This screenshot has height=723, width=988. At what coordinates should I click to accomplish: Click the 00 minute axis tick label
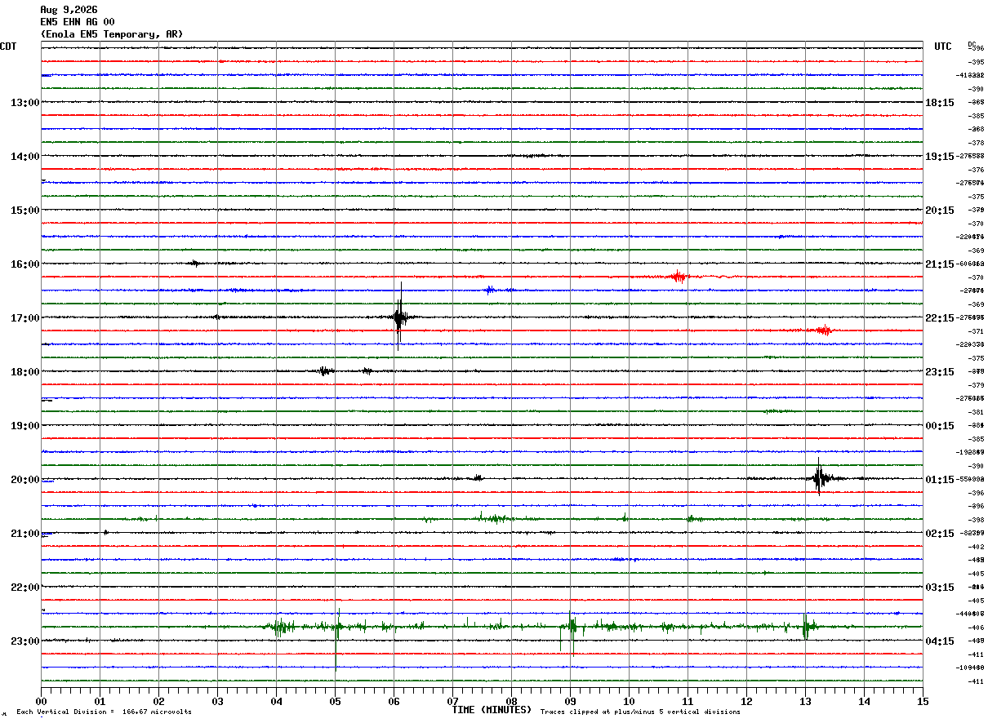tap(41, 702)
